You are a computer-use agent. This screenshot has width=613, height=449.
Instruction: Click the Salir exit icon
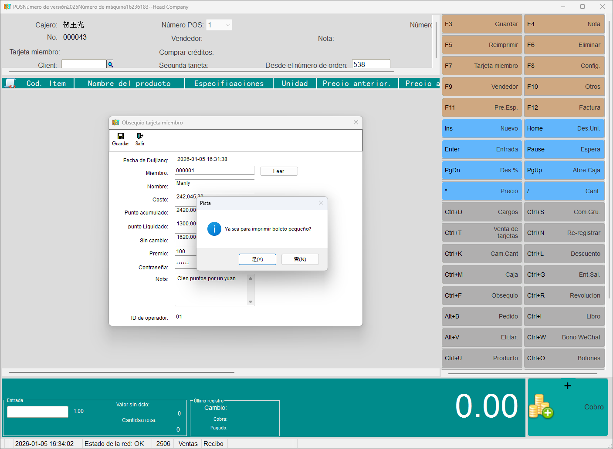[x=140, y=136]
